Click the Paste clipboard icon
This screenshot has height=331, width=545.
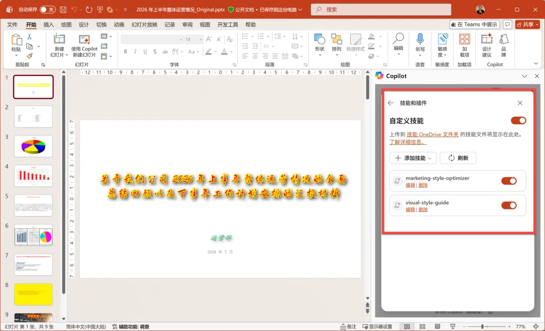pos(16,40)
